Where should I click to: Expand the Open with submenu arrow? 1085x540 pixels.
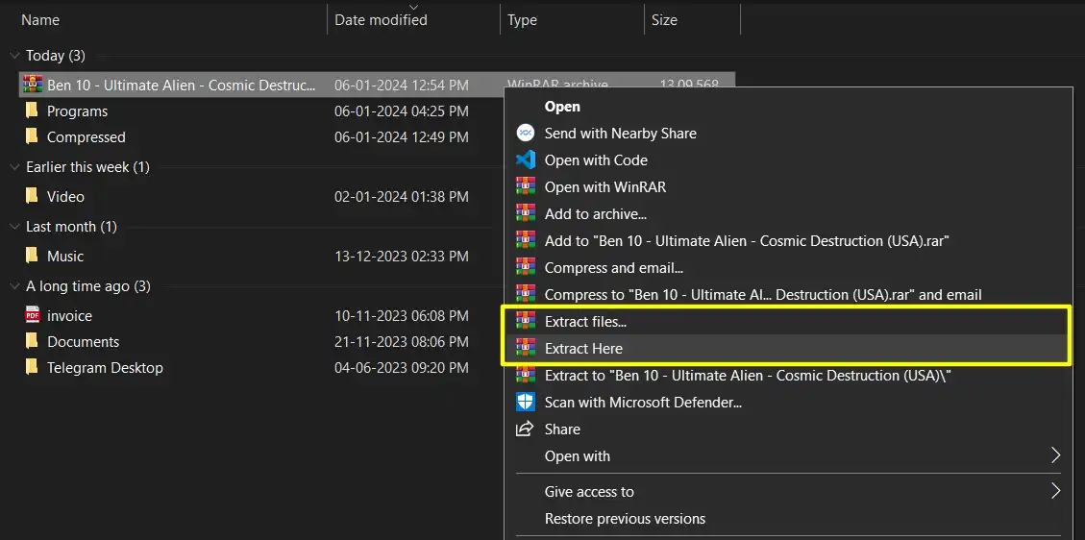[x=1055, y=455]
